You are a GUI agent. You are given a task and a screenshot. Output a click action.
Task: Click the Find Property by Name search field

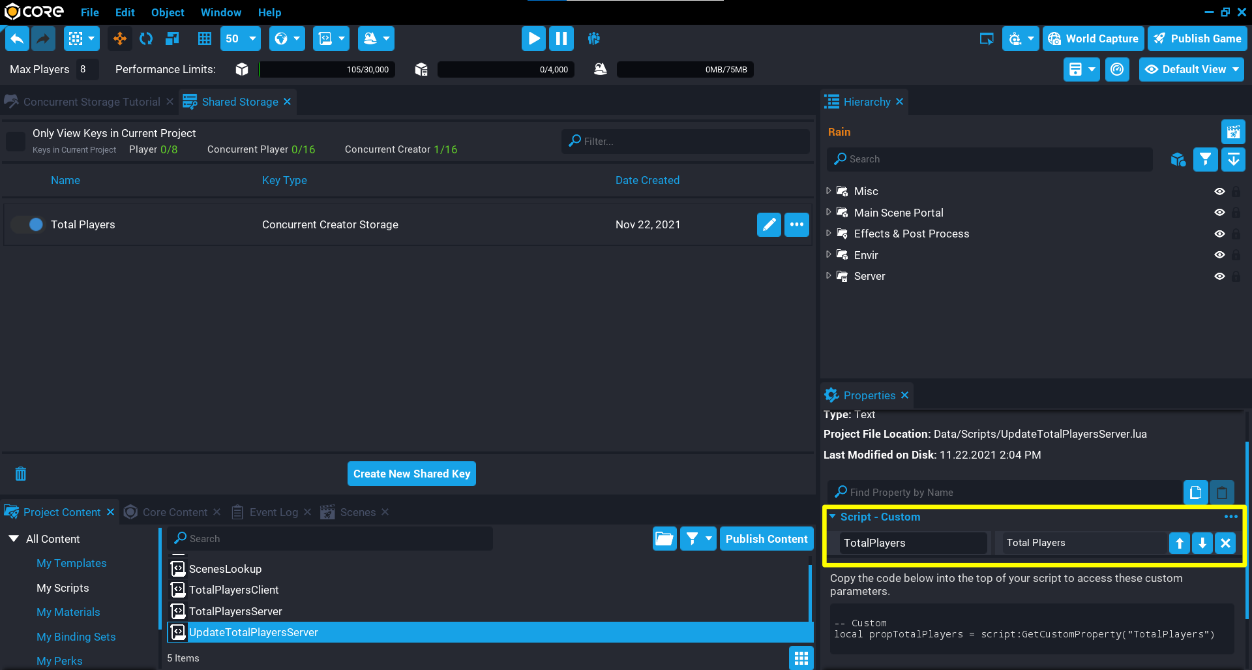[x=1004, y=492]
